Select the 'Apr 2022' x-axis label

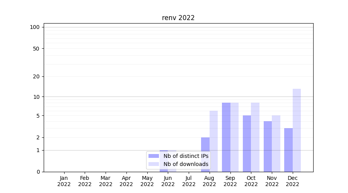tap(126, 181)
